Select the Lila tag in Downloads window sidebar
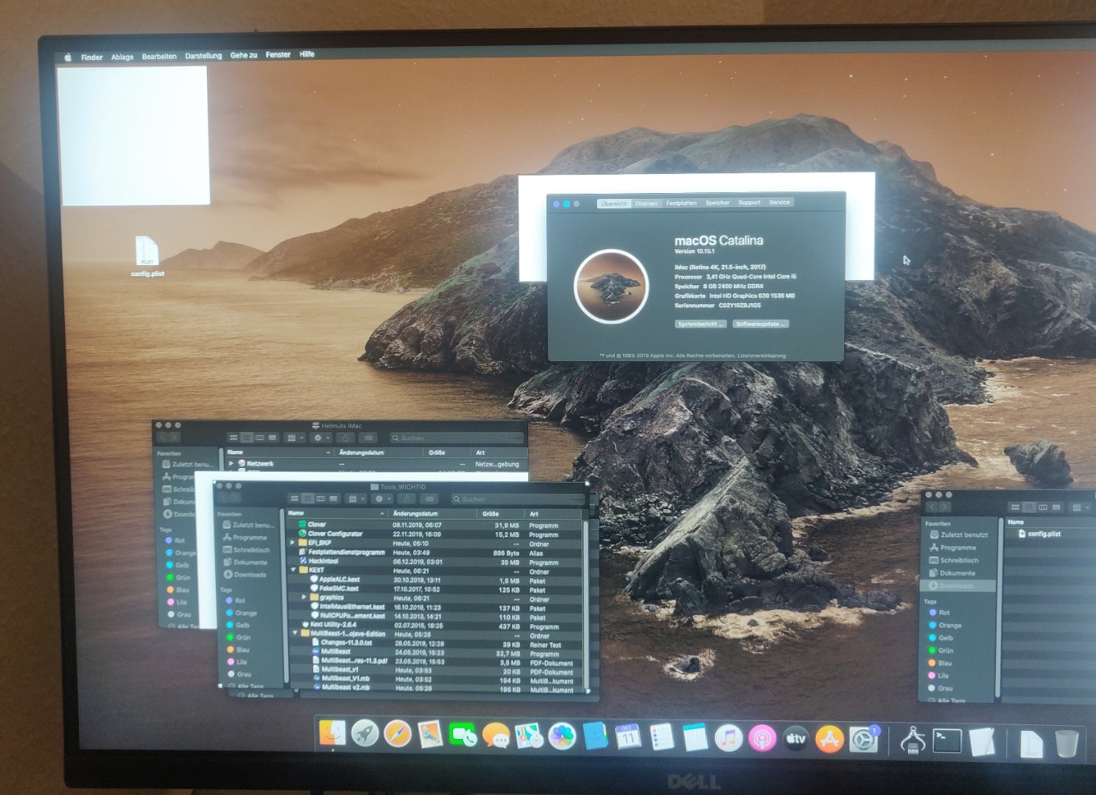This screenshot has width=1096, height=795. 938,675
